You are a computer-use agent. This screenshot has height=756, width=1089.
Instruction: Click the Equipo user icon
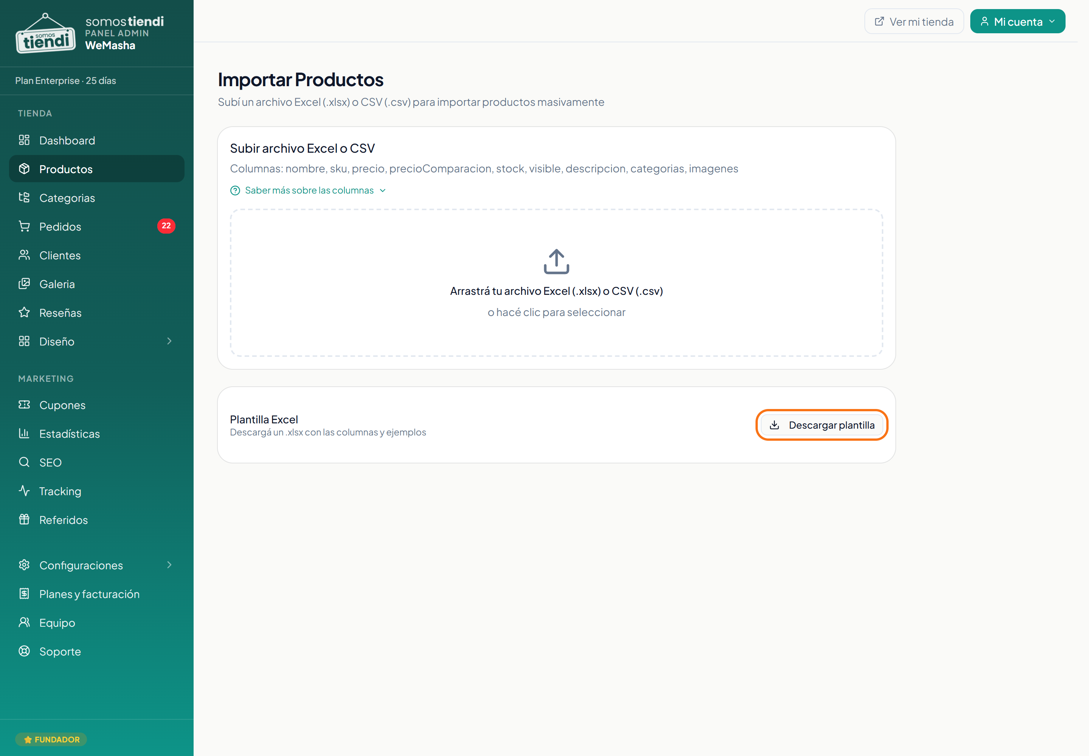point(24,623)
